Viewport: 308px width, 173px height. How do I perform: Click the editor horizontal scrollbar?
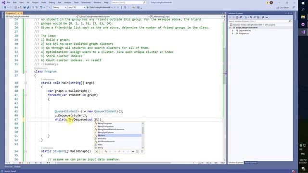pyautogui.click(x=114, y=163)
